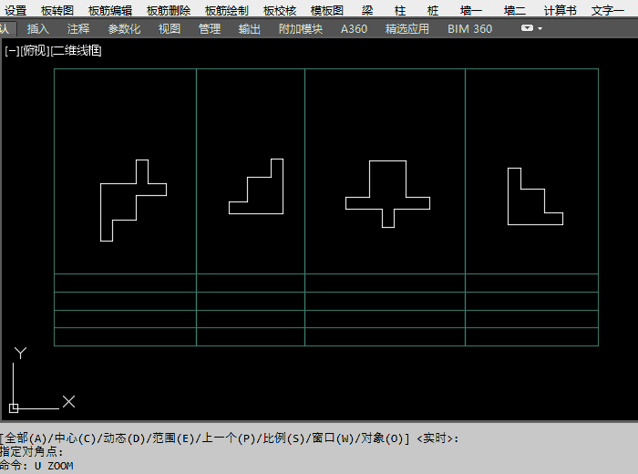Screen dimensions: 638x474
Task: Click the 范围(E) zoom option in command line
Action: [173, 438]
